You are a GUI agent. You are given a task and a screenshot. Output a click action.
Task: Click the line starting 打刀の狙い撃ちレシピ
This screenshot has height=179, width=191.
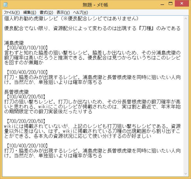click(x=92, y=102)
